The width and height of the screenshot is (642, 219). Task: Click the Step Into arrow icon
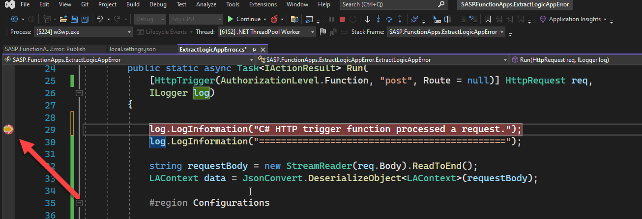point(378,20)
